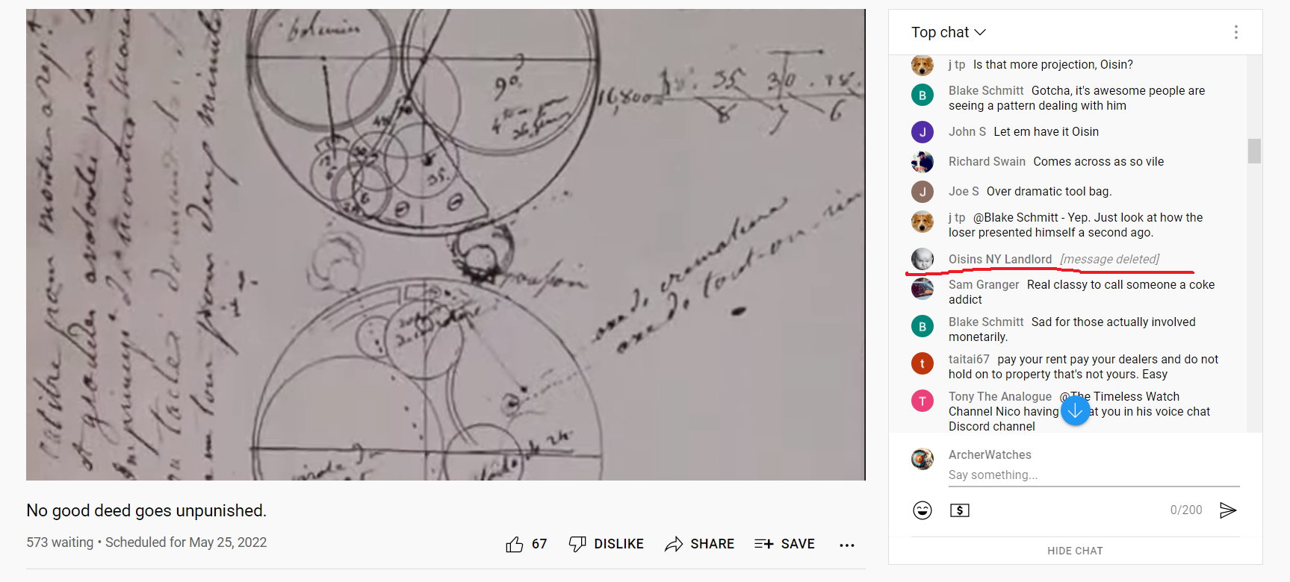The height and width of the screenshot is (582, 1290).
Task: Hide the chat panel
Action: [1075, 551]
